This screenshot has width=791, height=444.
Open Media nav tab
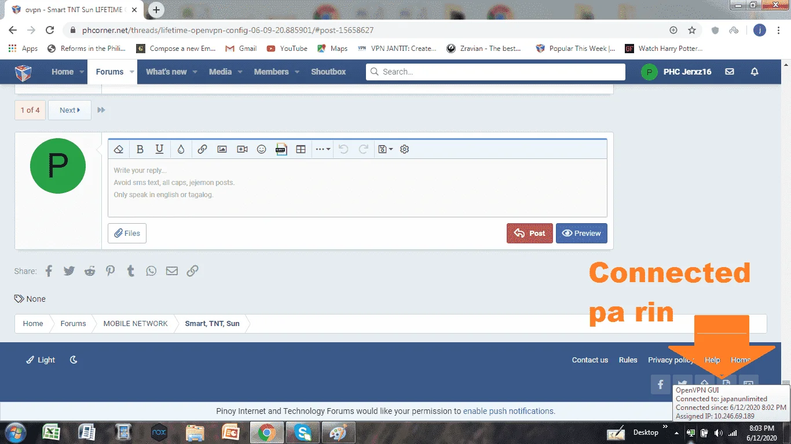click(x=220, y=72)
